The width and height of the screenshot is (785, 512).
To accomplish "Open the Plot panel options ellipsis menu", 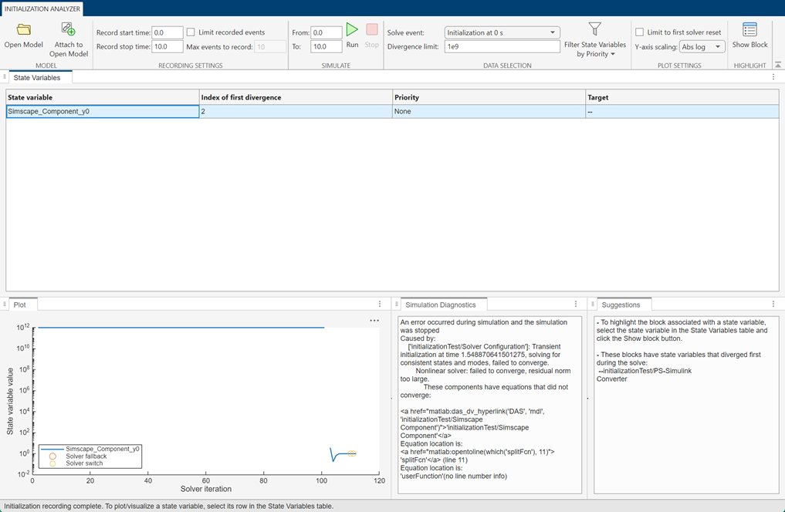I will point(379,303).
